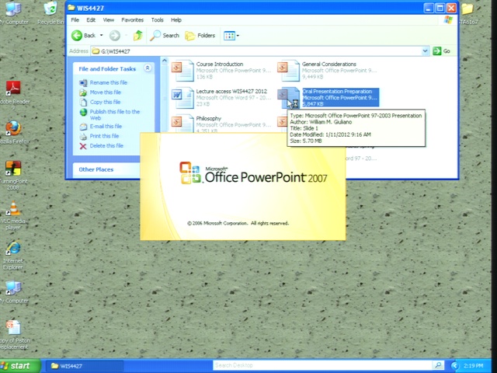
Task: Click the Other Places panel header
Action: [106, 169]
